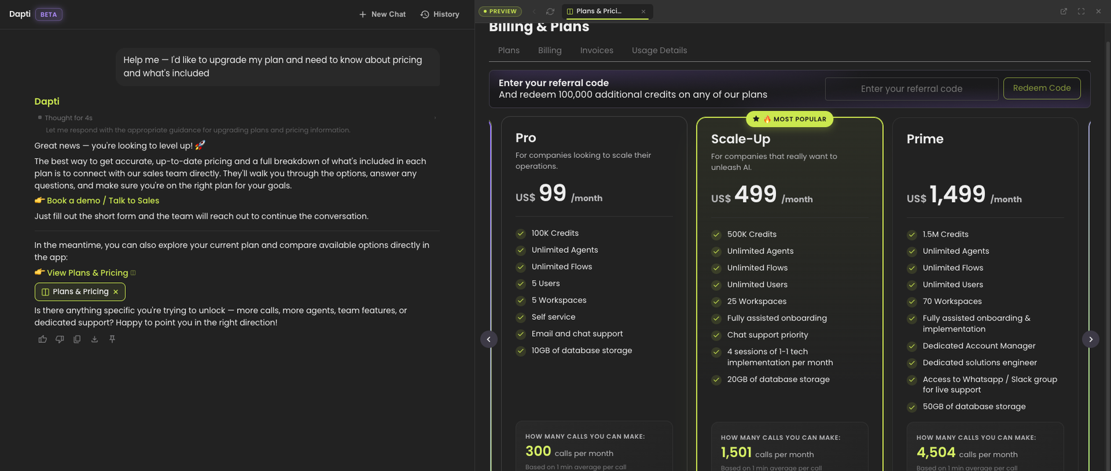Screen dimensions: 1111x471
Task: Click 'Dedicated Account Manager' feature
Action: click(x=979, y=346)
